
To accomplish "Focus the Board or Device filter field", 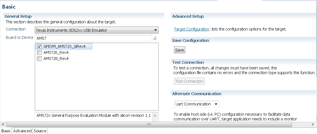I will (x=93, y=38).
